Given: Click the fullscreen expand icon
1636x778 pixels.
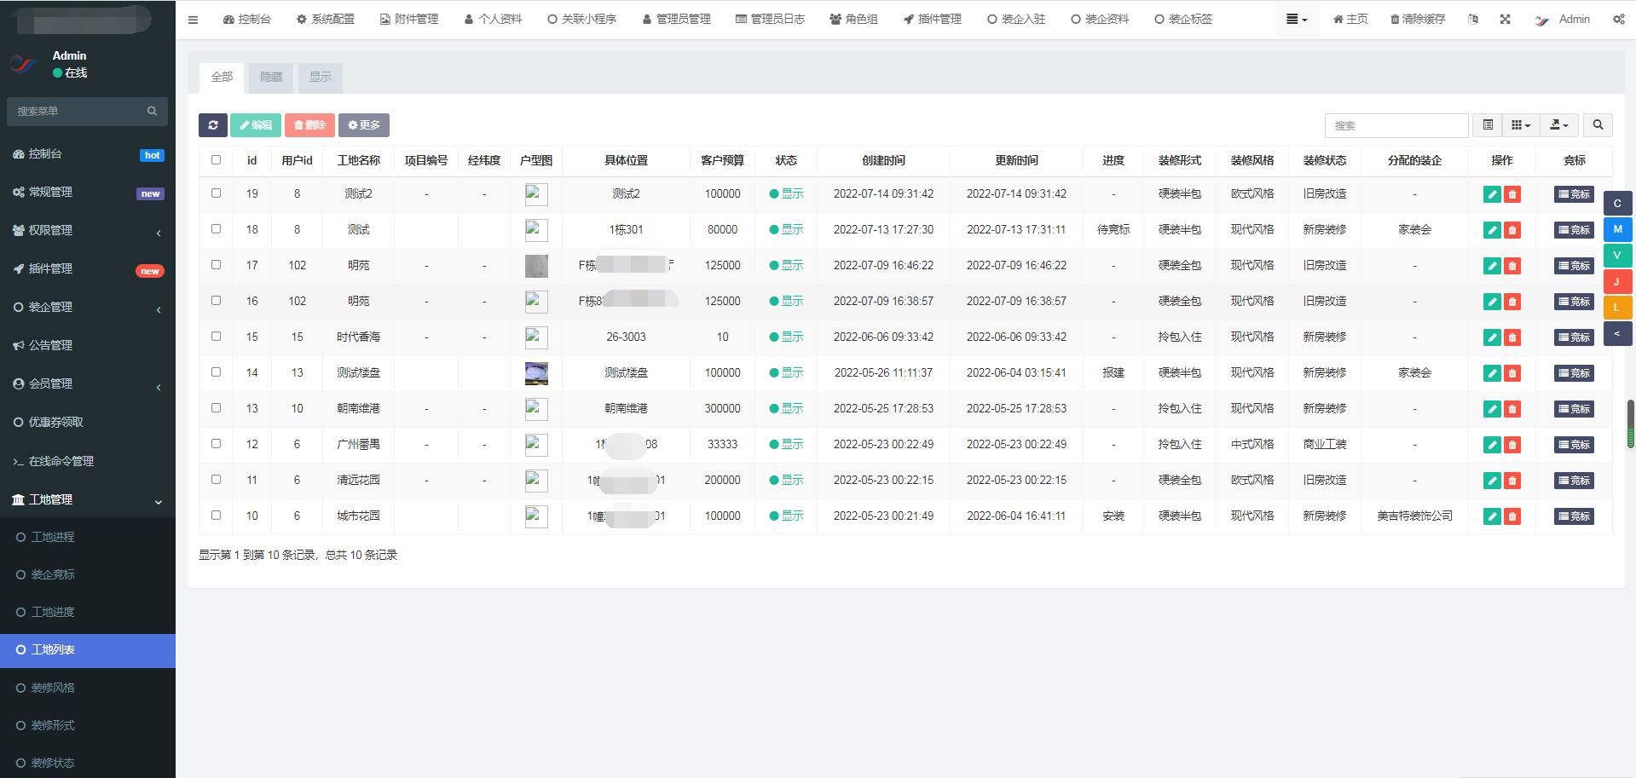Looking at the screenshot, I should tap(1505, 20).
